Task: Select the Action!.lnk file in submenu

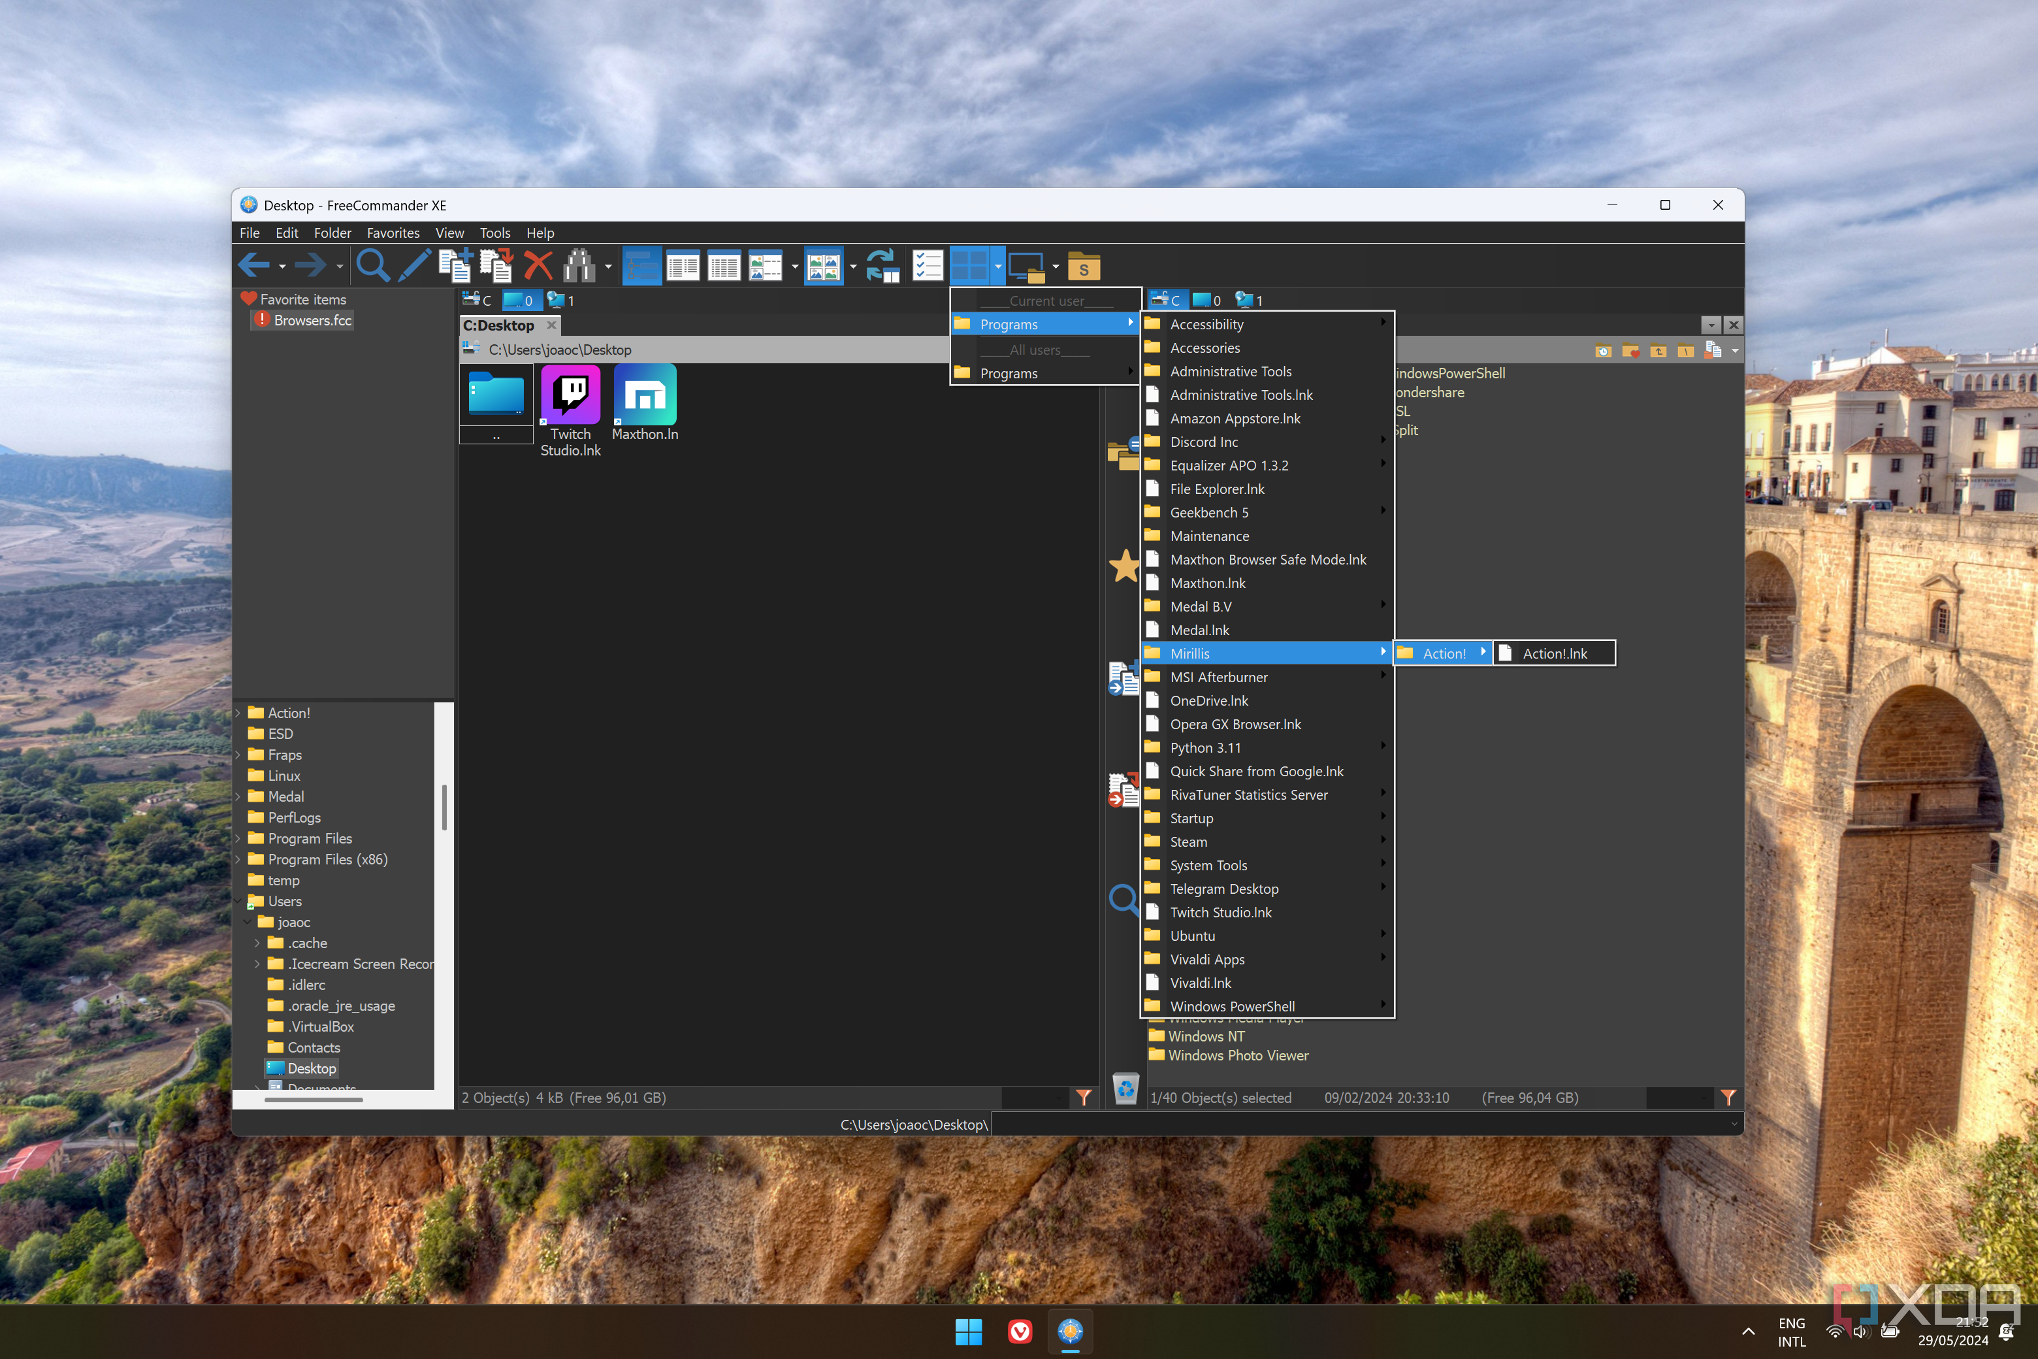Action: coord(1554,652)
